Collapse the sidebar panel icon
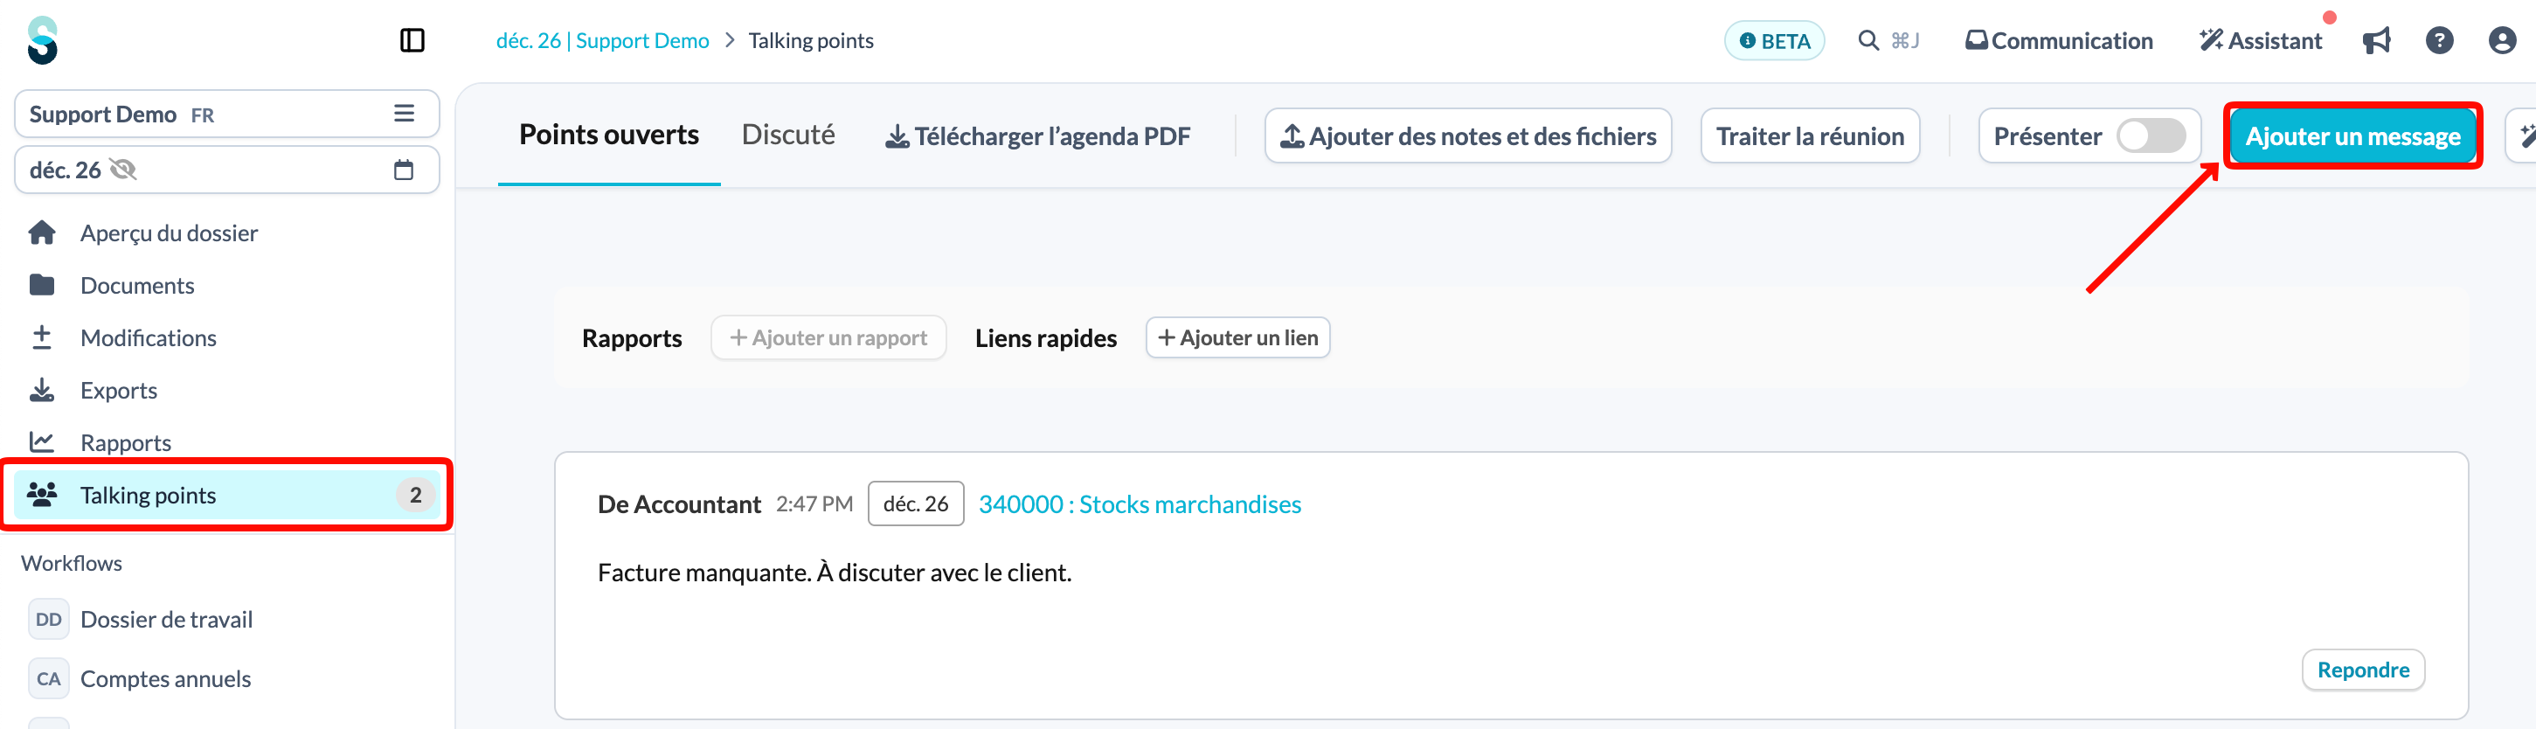Screen dimensions: 2536x729 (x=412, y=40)
